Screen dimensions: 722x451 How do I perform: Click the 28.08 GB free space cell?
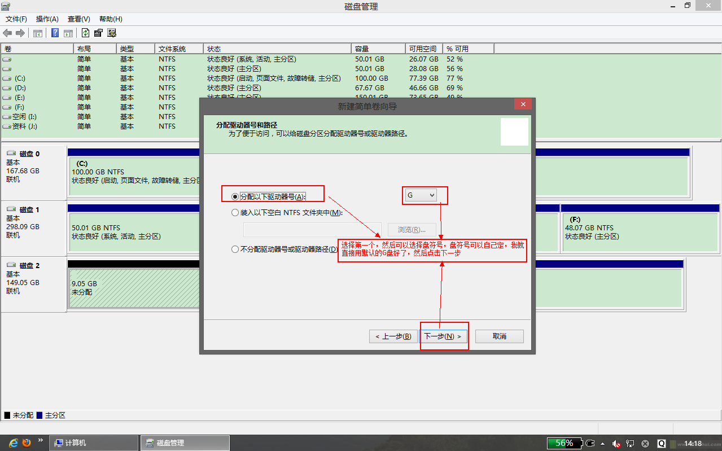point(424,69)
